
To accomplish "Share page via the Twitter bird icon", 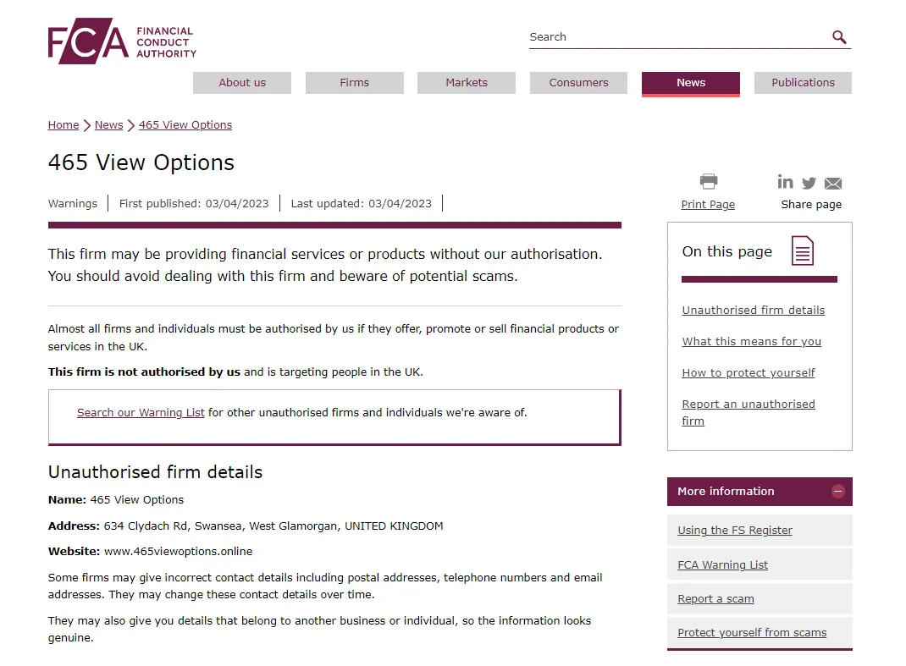I will point(809,183).
